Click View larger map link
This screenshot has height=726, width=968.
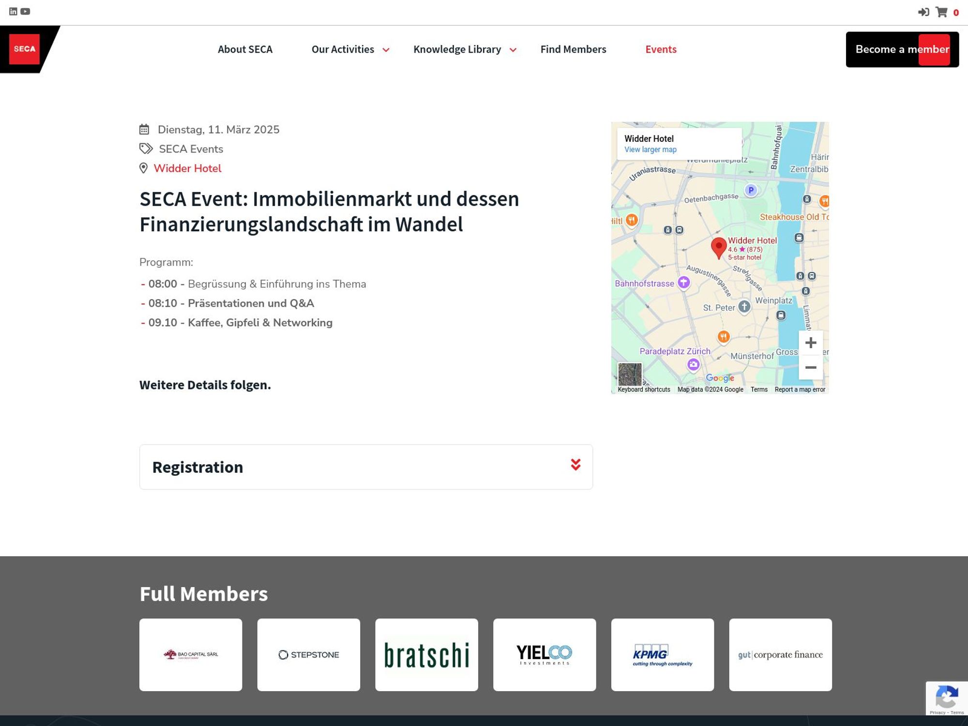click(x=650, y=150)
